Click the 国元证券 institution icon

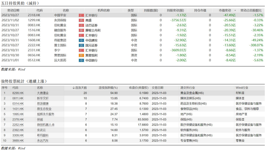81,45
